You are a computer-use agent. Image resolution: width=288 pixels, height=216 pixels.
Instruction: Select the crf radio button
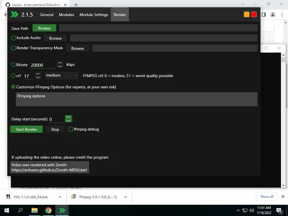click(x=13, y=76)
